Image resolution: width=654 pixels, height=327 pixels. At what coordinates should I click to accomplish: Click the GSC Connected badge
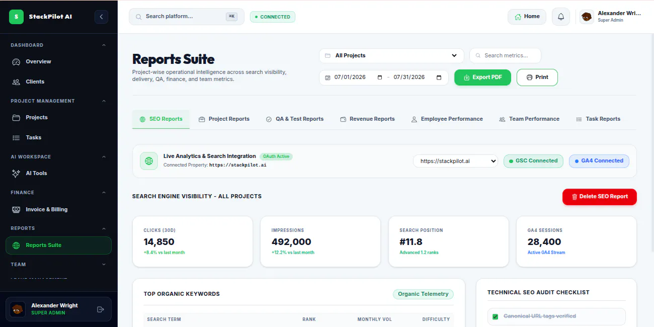[x=533, y=161]
